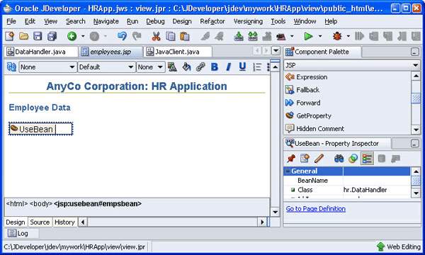Click the green Run arrow icon

pyautogui.click(x=308, y=36)
